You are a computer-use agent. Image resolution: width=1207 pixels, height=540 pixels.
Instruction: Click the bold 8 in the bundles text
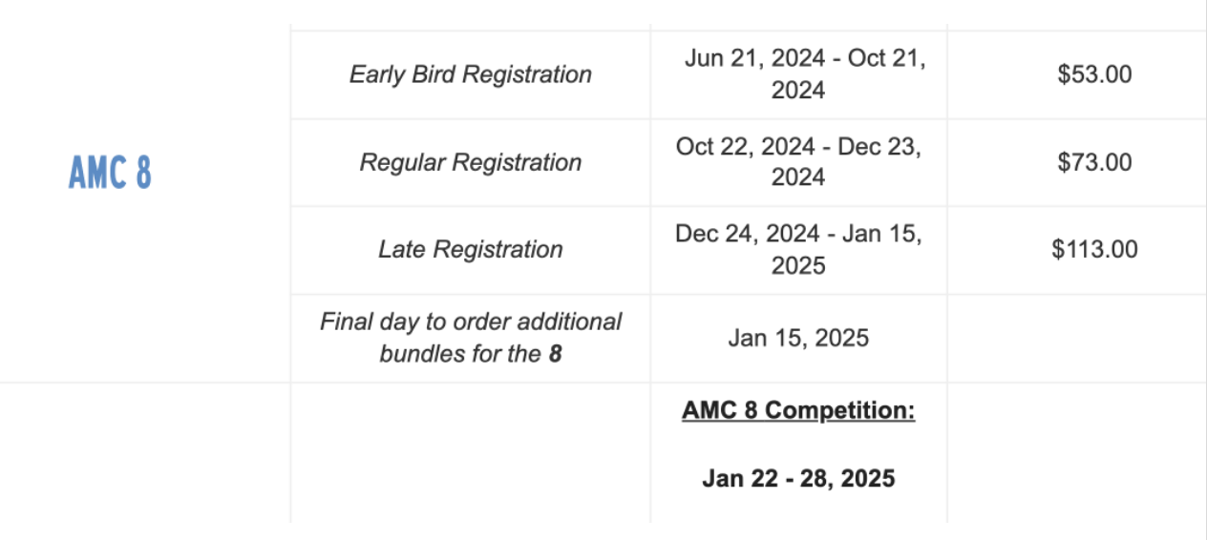(555, 354)
